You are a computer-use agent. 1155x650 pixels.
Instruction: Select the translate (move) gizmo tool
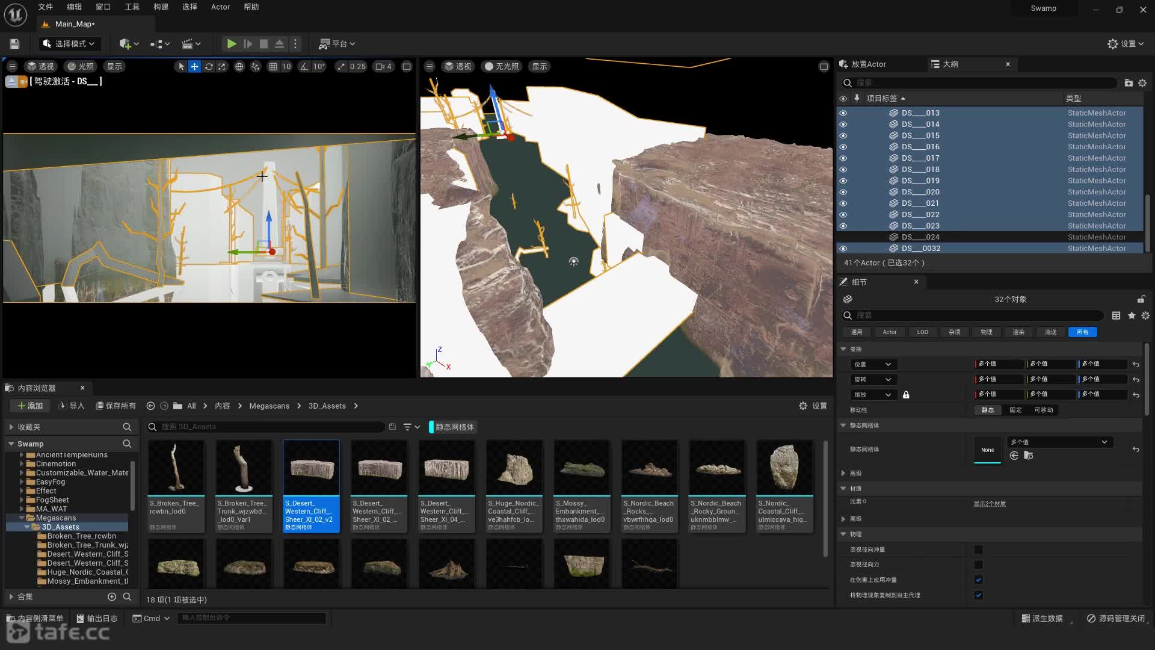194,67
